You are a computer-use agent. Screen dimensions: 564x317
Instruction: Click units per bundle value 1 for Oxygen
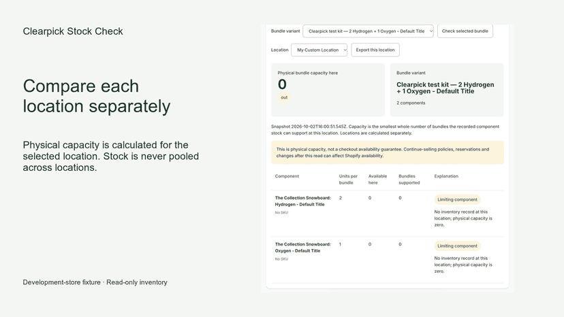pyautogui.click(x=340, y=244)
